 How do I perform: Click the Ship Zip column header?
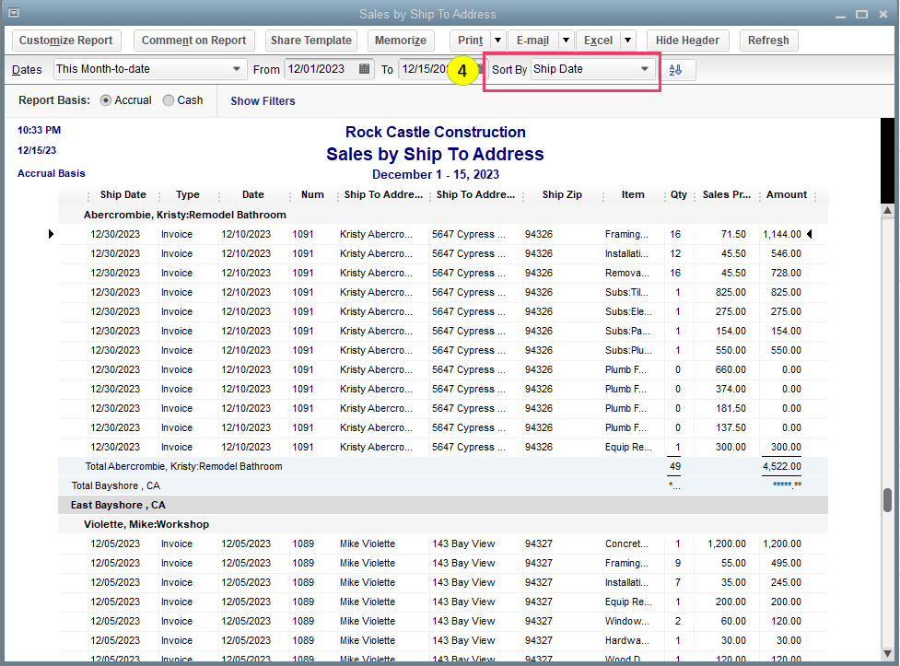[562, 195]
